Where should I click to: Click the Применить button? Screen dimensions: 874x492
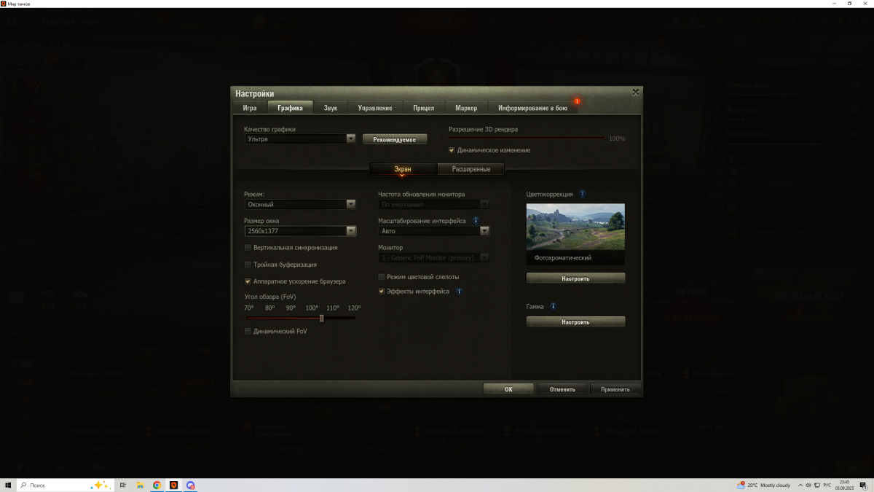(x=615, y=389)
